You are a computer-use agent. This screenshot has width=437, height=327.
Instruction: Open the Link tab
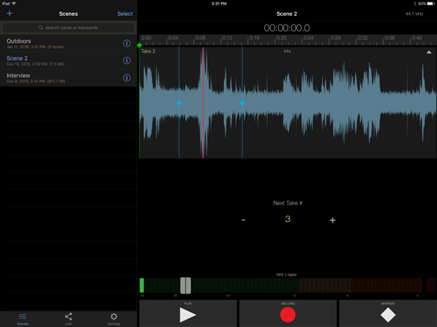tap(68, 318)
